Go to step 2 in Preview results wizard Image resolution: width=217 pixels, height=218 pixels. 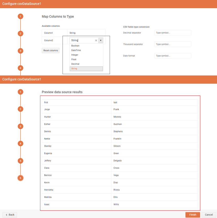(x=20, y=109)
